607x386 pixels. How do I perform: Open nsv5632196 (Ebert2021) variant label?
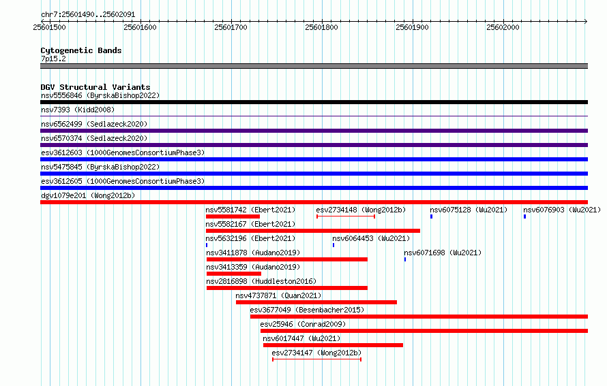coord(250,238)
